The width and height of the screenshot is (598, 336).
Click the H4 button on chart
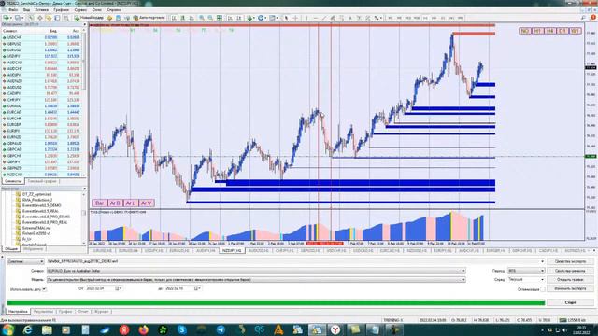pos(550,31)
